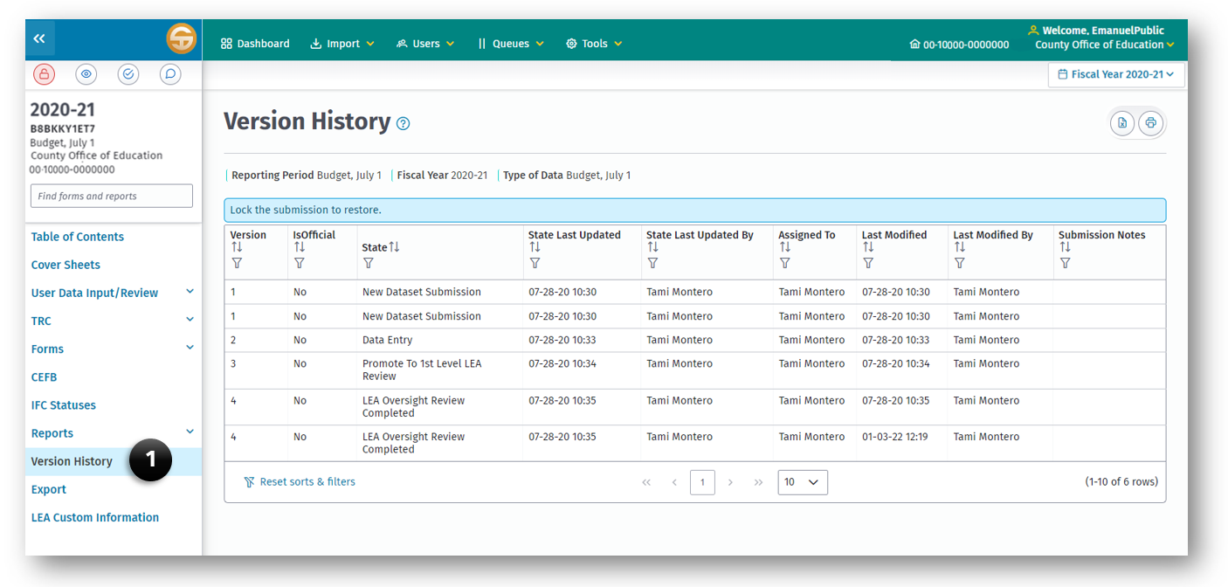Click Reset sorts & filters
1228x587 pixels.
300,481
